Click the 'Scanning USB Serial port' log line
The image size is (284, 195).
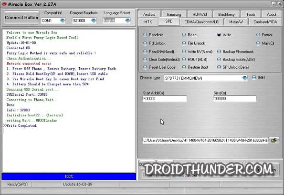pyautogui.click(x=32, y=89)
